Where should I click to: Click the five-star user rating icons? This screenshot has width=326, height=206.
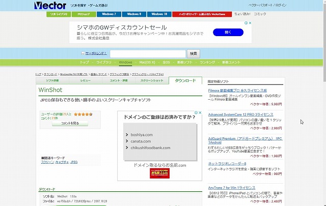[x=83, y=114]
